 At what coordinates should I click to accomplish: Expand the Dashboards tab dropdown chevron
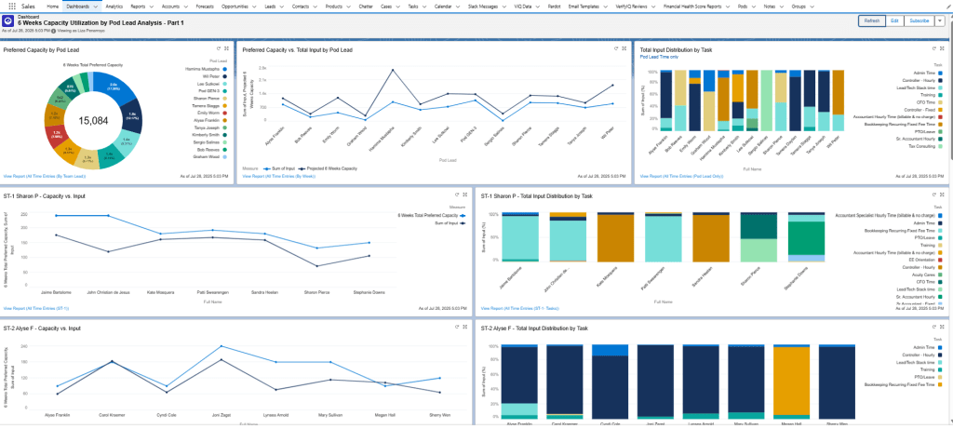coord(95,6)
